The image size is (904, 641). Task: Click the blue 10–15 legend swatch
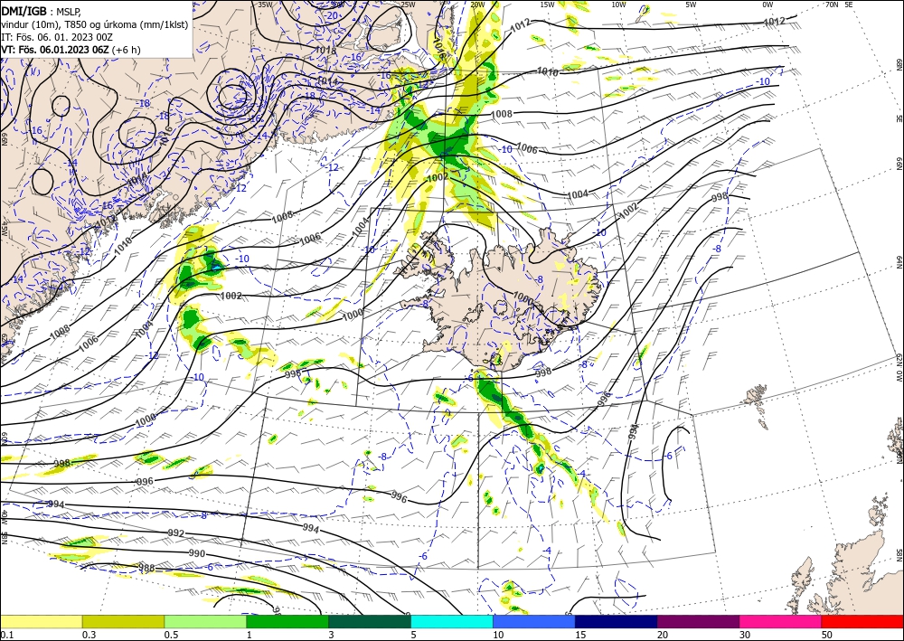(534, 621)
